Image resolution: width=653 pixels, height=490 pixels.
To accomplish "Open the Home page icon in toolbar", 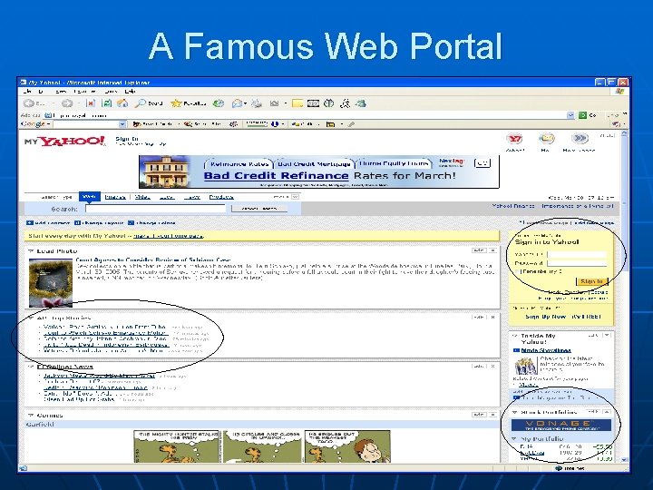I will click(122, 103).
